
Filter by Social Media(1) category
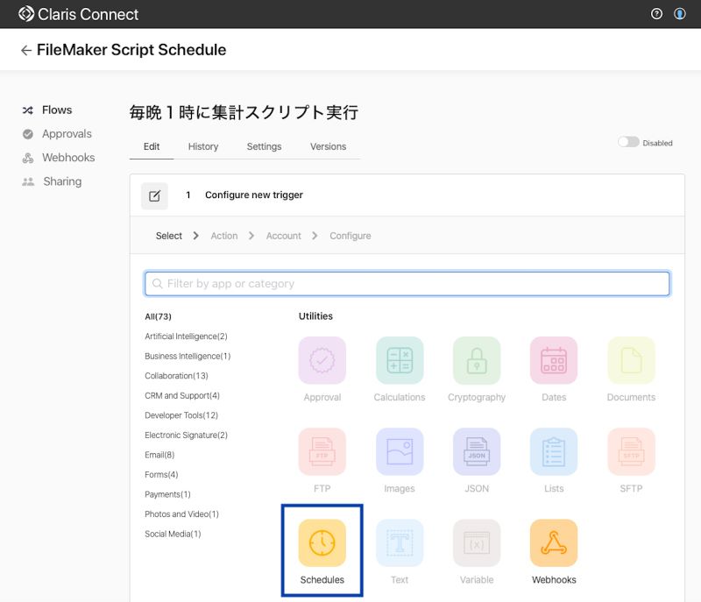coord(173,534)
